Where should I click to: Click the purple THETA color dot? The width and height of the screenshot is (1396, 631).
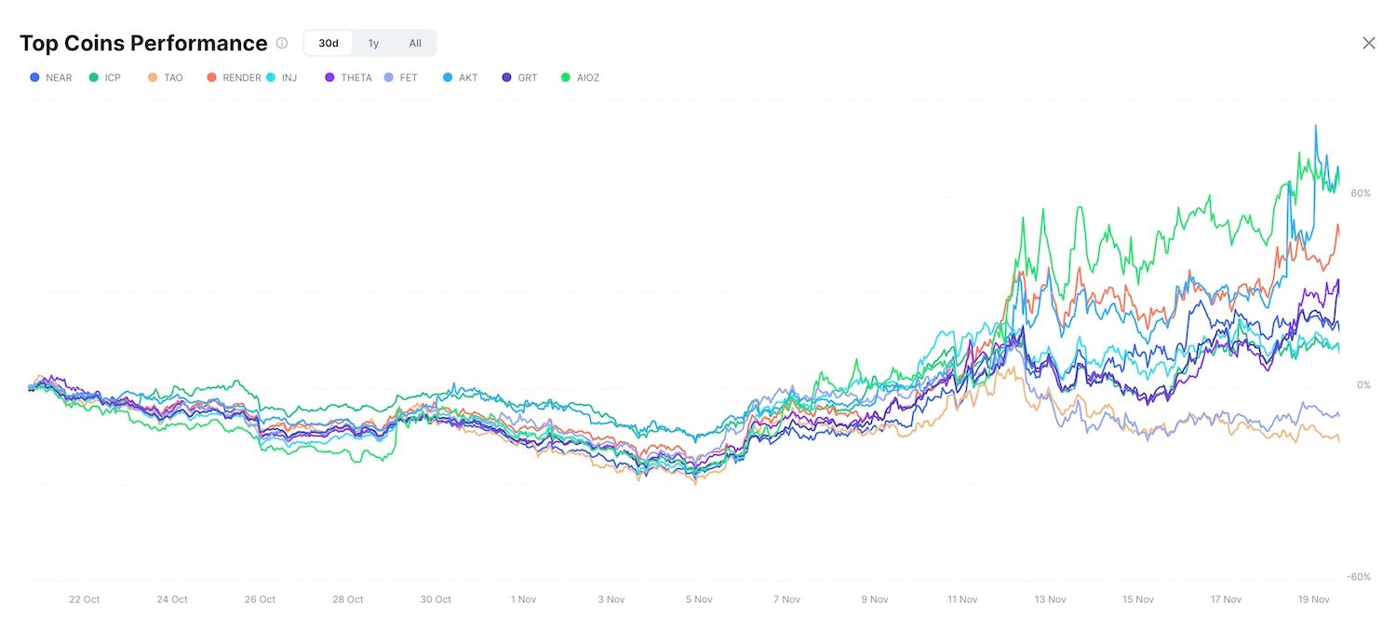[330, 77]
